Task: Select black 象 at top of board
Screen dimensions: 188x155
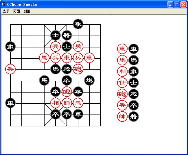Action: pos(78,24)
